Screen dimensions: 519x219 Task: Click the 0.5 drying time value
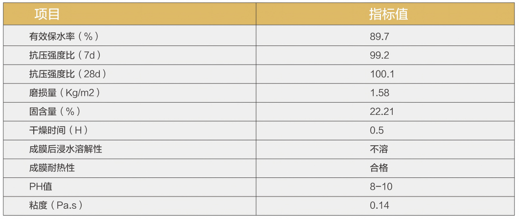pos(377,131)
